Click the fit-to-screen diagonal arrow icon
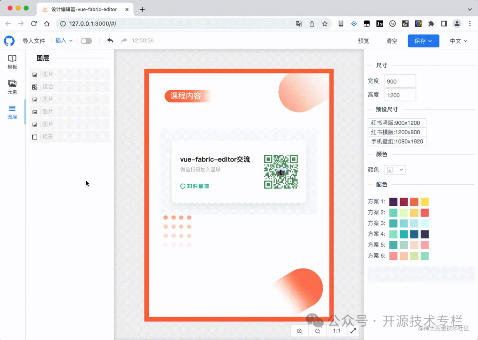Screen dimensions: 478x340 [353, 331]
